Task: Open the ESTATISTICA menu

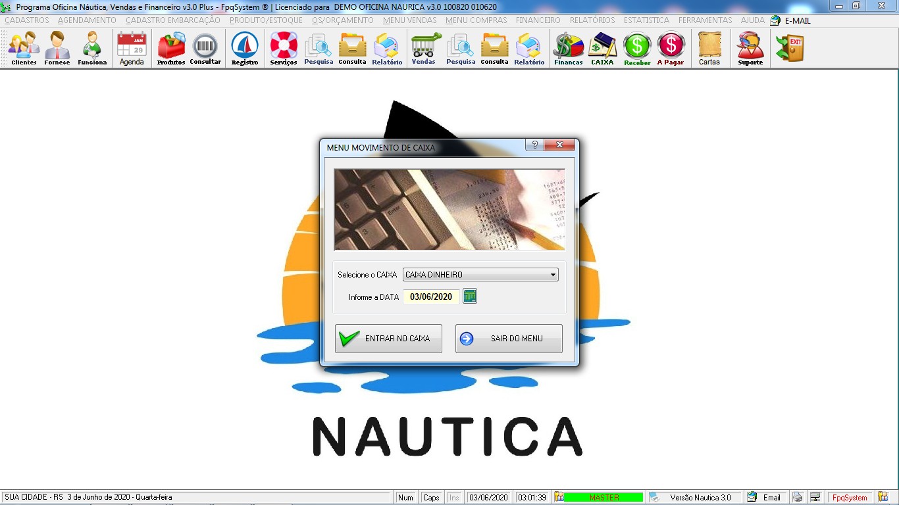Action: point(647,20)
